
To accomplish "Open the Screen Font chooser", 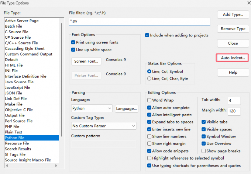I will (86, 61).
